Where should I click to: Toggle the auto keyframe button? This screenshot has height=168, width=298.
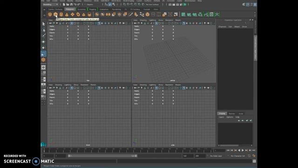[249, 156]
